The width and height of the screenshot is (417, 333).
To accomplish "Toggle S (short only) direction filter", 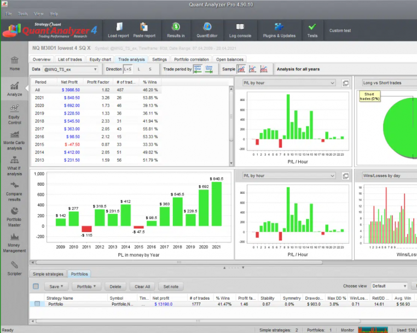I will [x=150, y=69].
